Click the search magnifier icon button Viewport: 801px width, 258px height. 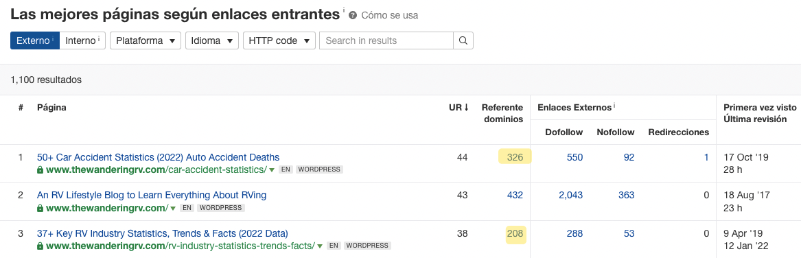click(463, 41)
